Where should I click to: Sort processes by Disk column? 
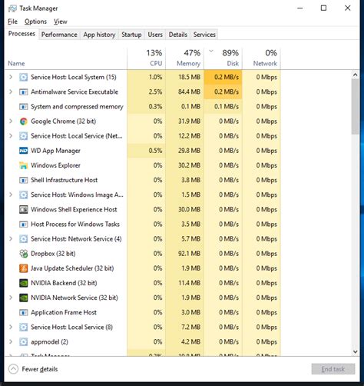(x=223, y=58)
